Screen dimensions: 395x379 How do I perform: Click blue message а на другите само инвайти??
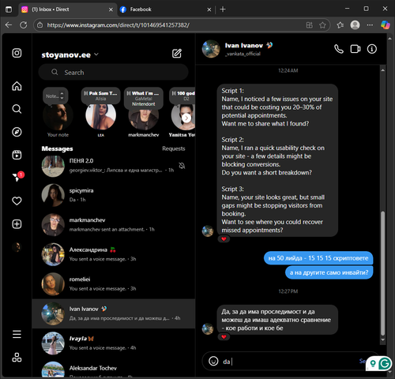[x=329, y=272]
